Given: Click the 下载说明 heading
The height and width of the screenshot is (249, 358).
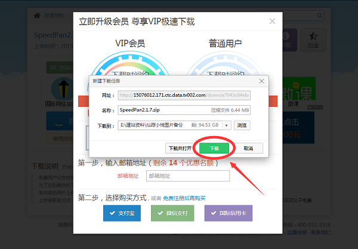Looking at the screenshot, I should 45,167.
